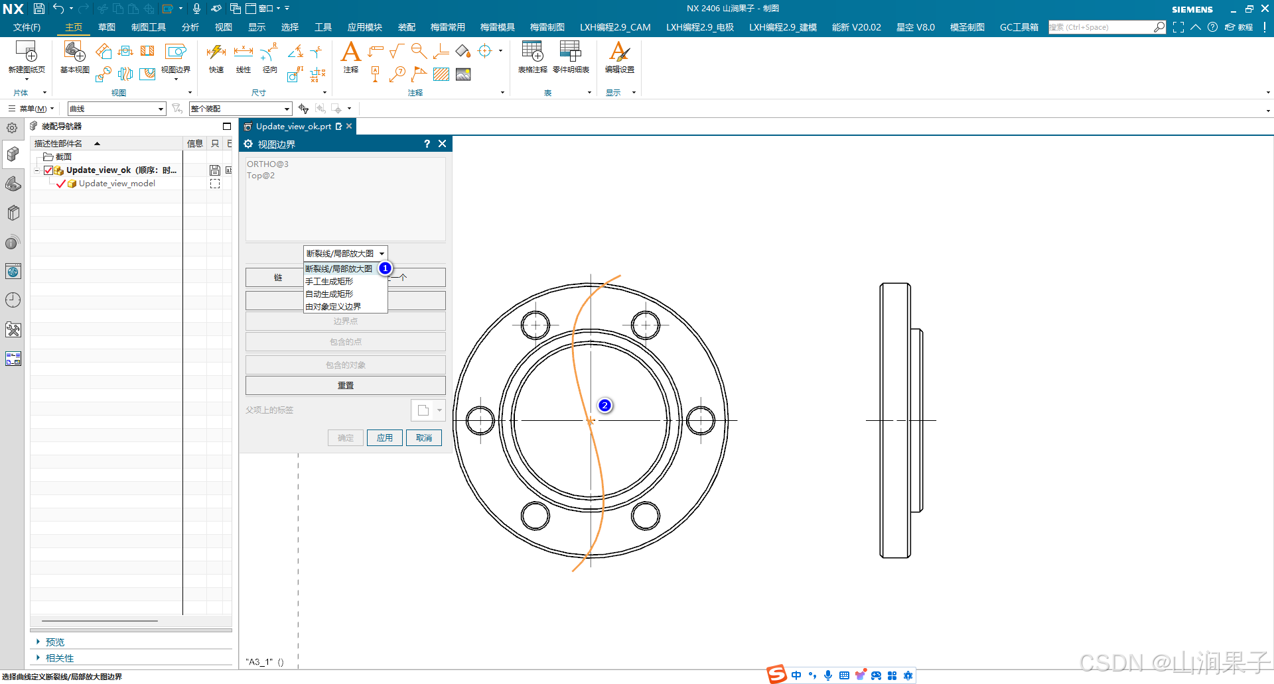This screenshot has width=1274, height=684.
Task: Click the surface finish symbol icon
Action: click(x=397, y=51)
